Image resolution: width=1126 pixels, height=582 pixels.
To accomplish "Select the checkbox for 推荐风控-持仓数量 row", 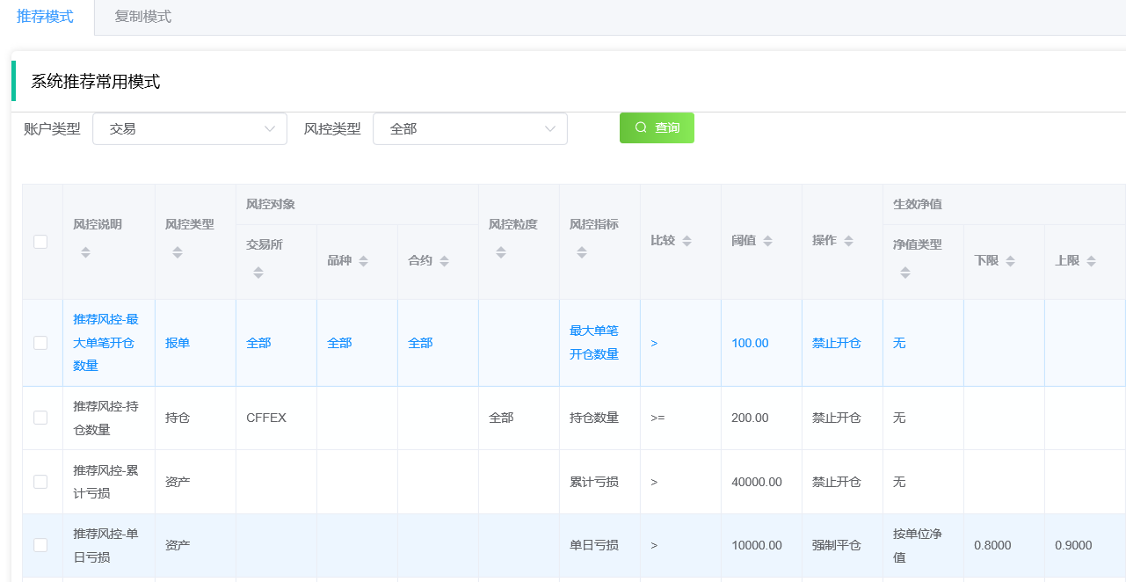I will coord(40,417).
